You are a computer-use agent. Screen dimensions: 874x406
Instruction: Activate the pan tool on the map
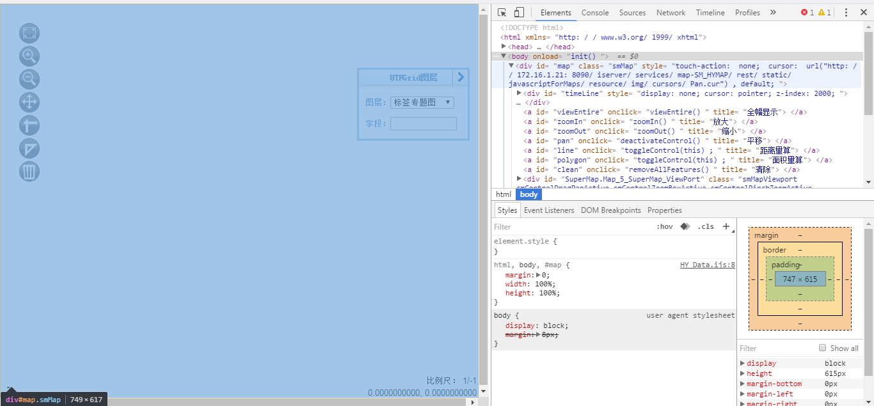point(29,102)
